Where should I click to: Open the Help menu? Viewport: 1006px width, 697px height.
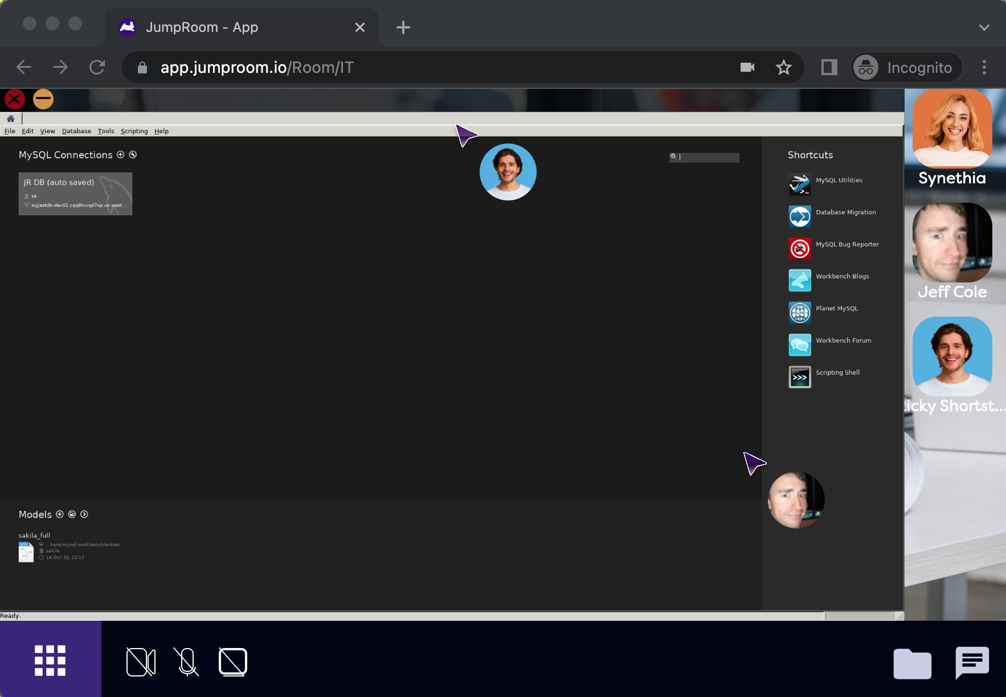161,131
